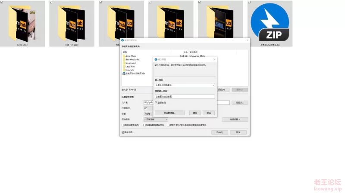Click the Bandizip icon in new archive title
Screen dimensions: 345x193
click(122, 40)
